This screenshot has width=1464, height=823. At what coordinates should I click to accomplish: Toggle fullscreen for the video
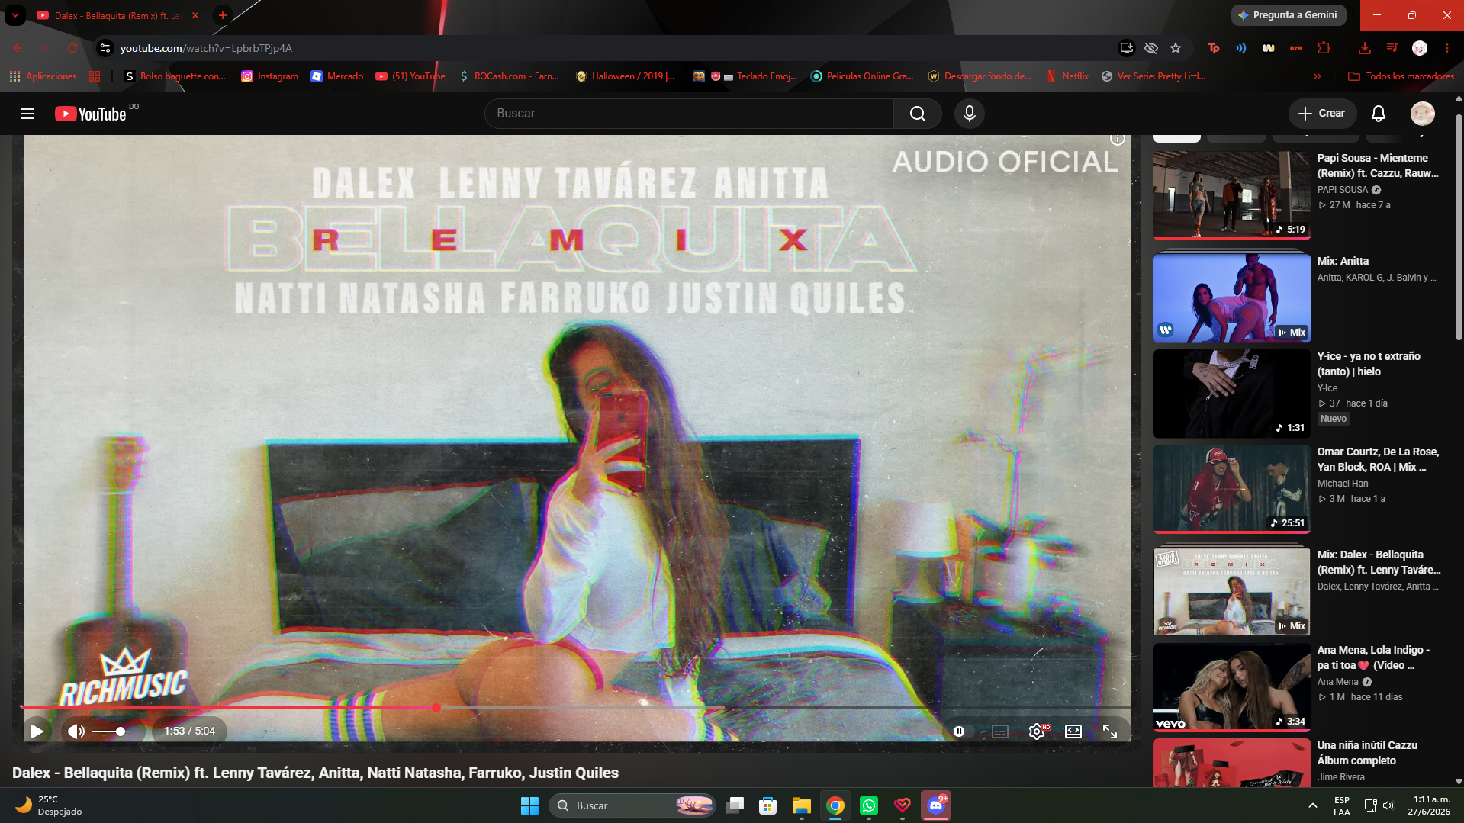pyautogui.click(x=1110, y=731)
